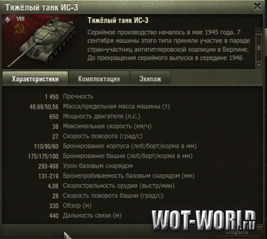Select the Скорострельность орудия stat line

(x=111, y=186)
